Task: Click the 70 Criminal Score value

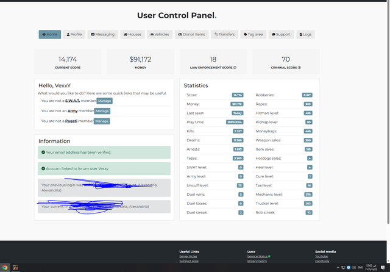Action: point(286,59)
